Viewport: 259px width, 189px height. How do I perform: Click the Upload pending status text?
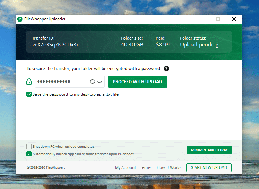click(199, 45)
